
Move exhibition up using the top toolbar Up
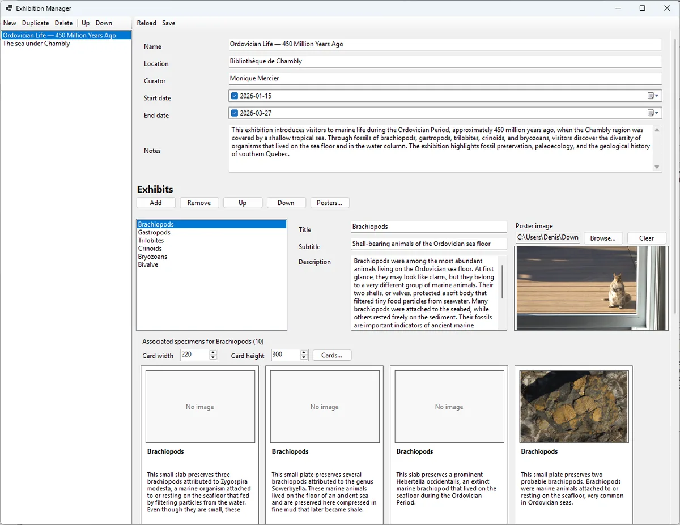click(x=86, y=23)
